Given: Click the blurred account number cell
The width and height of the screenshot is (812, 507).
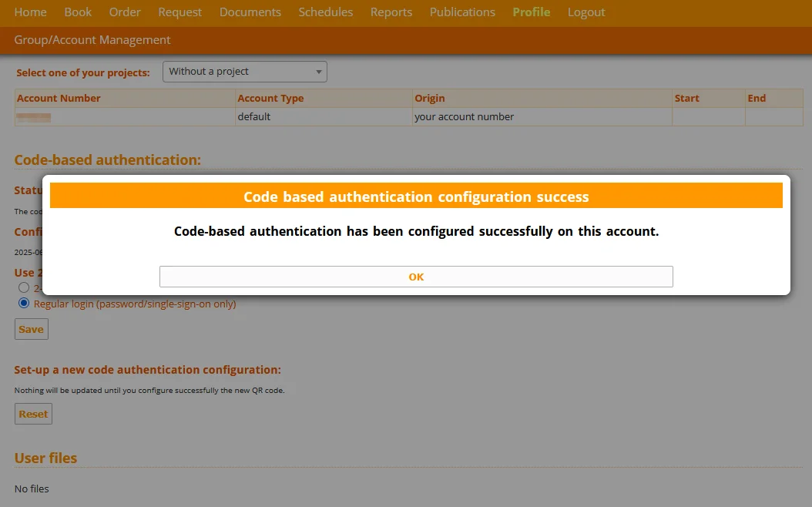Looking at the screenshot, I should tap(34, 117).
